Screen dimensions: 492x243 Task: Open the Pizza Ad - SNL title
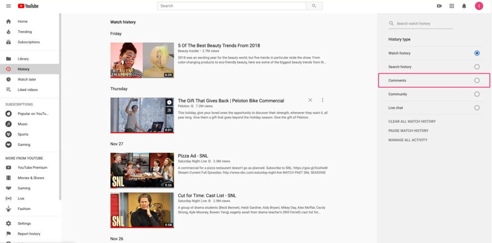tap(193, 156)
